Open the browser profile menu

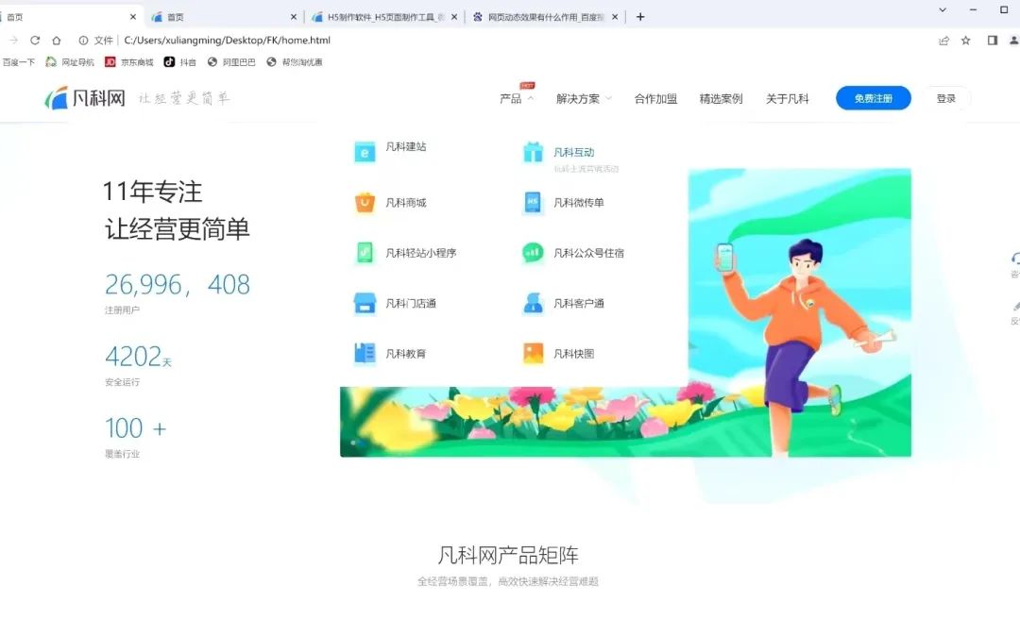coord(1013,41)
